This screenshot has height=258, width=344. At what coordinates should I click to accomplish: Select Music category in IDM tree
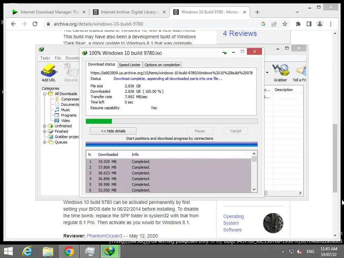click(66, 110)
